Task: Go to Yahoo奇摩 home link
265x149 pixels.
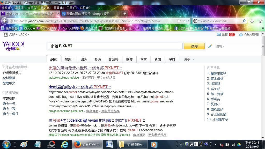Action: (x=249, y=34)
